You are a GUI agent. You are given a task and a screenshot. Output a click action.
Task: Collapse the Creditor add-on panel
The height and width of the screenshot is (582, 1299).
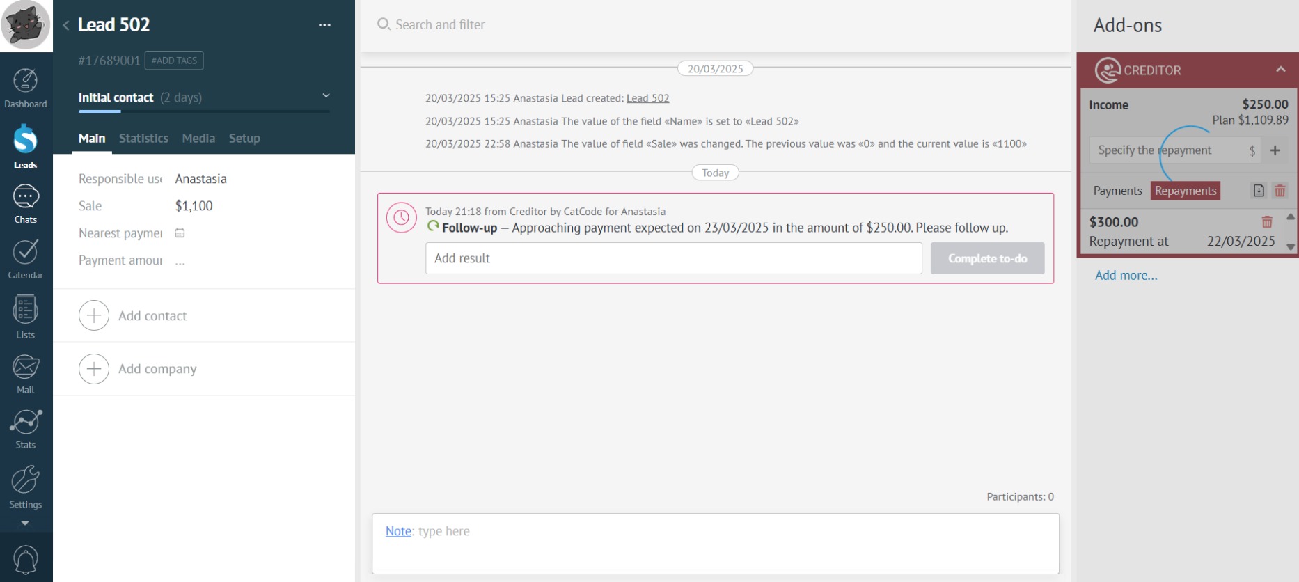(1280, 70)
